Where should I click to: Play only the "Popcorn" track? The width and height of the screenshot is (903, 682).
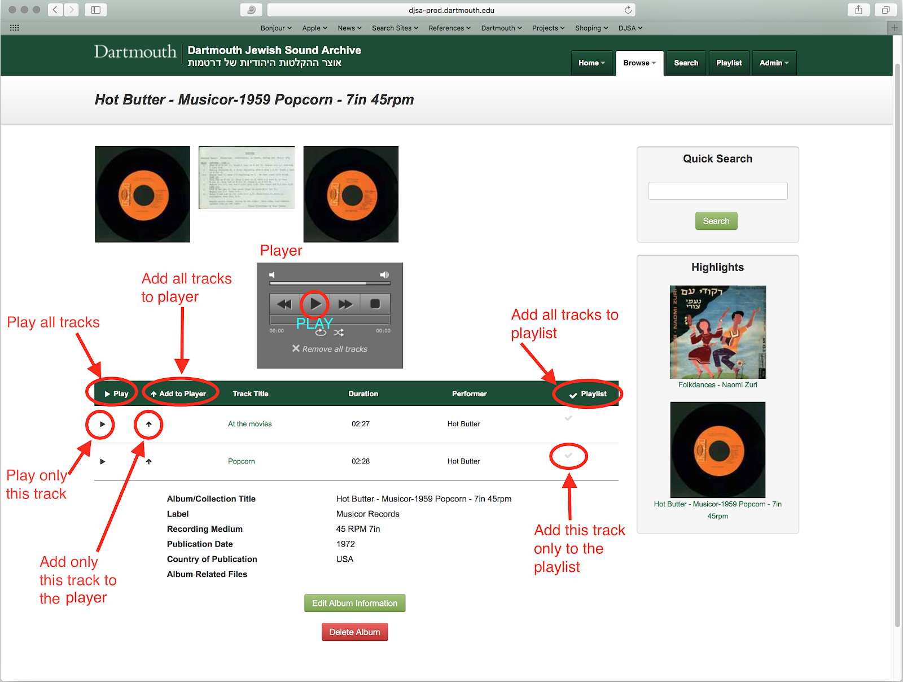pos(102,461)
